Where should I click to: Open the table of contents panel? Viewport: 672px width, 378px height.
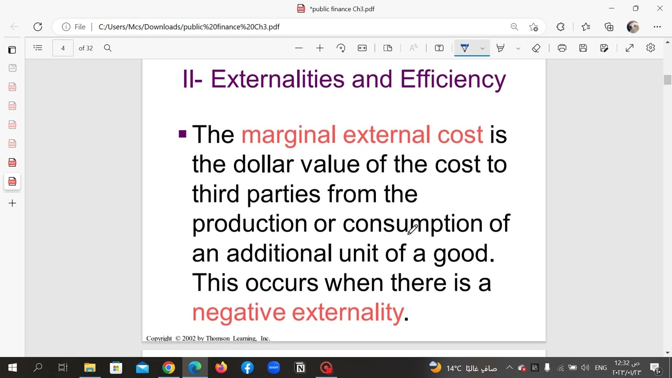[x=38, y=48]
